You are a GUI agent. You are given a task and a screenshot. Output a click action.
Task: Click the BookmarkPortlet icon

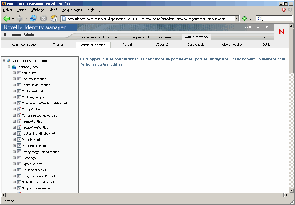coord(19,79)
